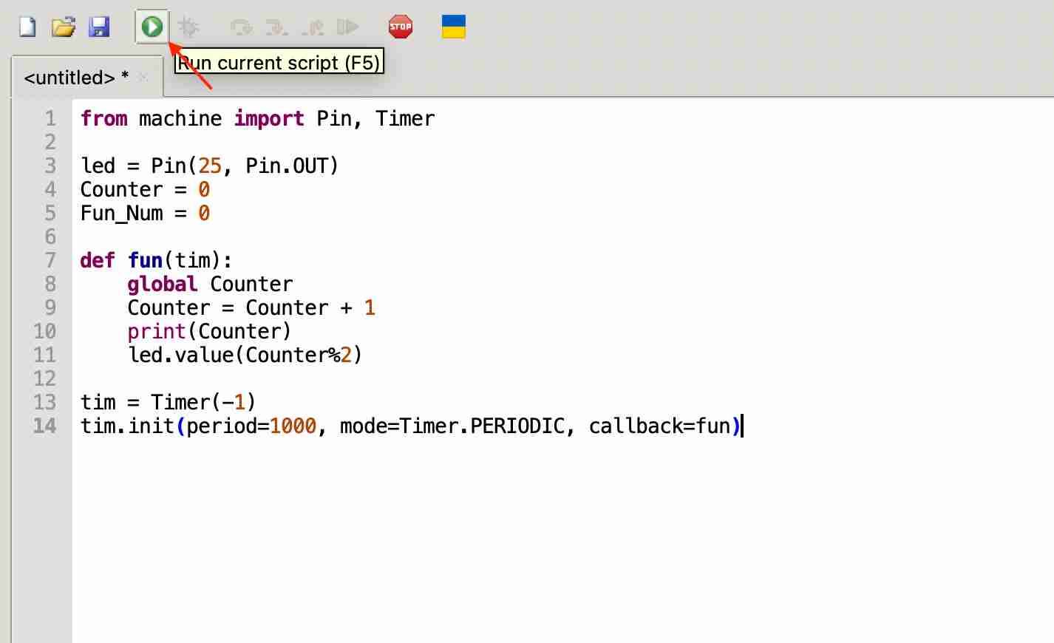
Task: Click line number 1 in the gutter
Action: coord(50,118)
